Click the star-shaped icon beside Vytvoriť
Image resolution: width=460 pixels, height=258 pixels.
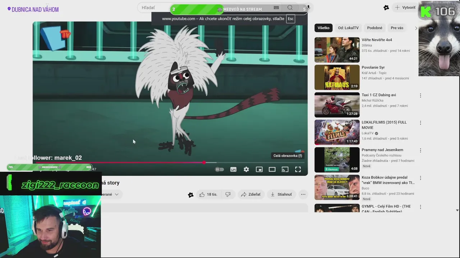[386, 8]
